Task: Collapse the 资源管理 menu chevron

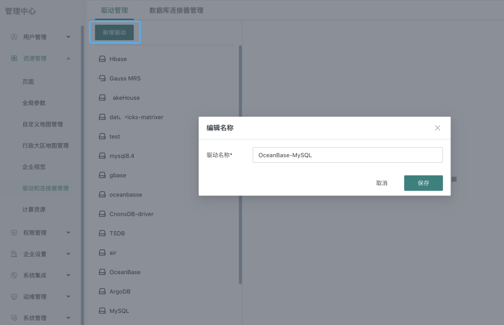Action: click(68, 58)
